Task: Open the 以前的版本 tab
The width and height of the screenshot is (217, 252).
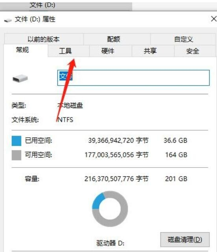Action: coord(44,39)
